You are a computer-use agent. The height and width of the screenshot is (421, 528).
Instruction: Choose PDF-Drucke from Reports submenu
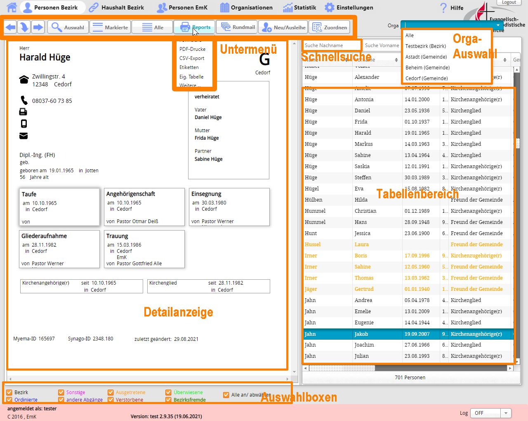click(192, 49)
